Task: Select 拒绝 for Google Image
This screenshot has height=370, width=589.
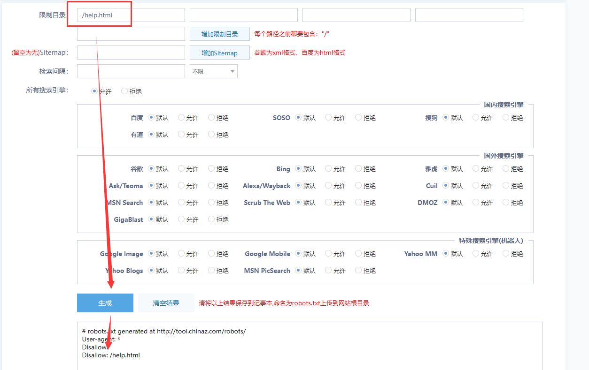Action: pyautogui.click(x=211, y=254)
